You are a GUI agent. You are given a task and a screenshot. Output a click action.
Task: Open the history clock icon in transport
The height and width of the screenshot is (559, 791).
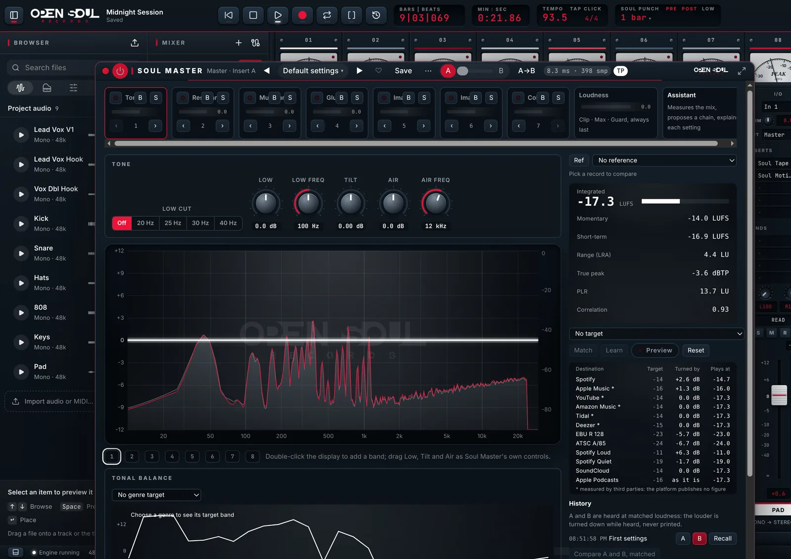tap(376, 15)
